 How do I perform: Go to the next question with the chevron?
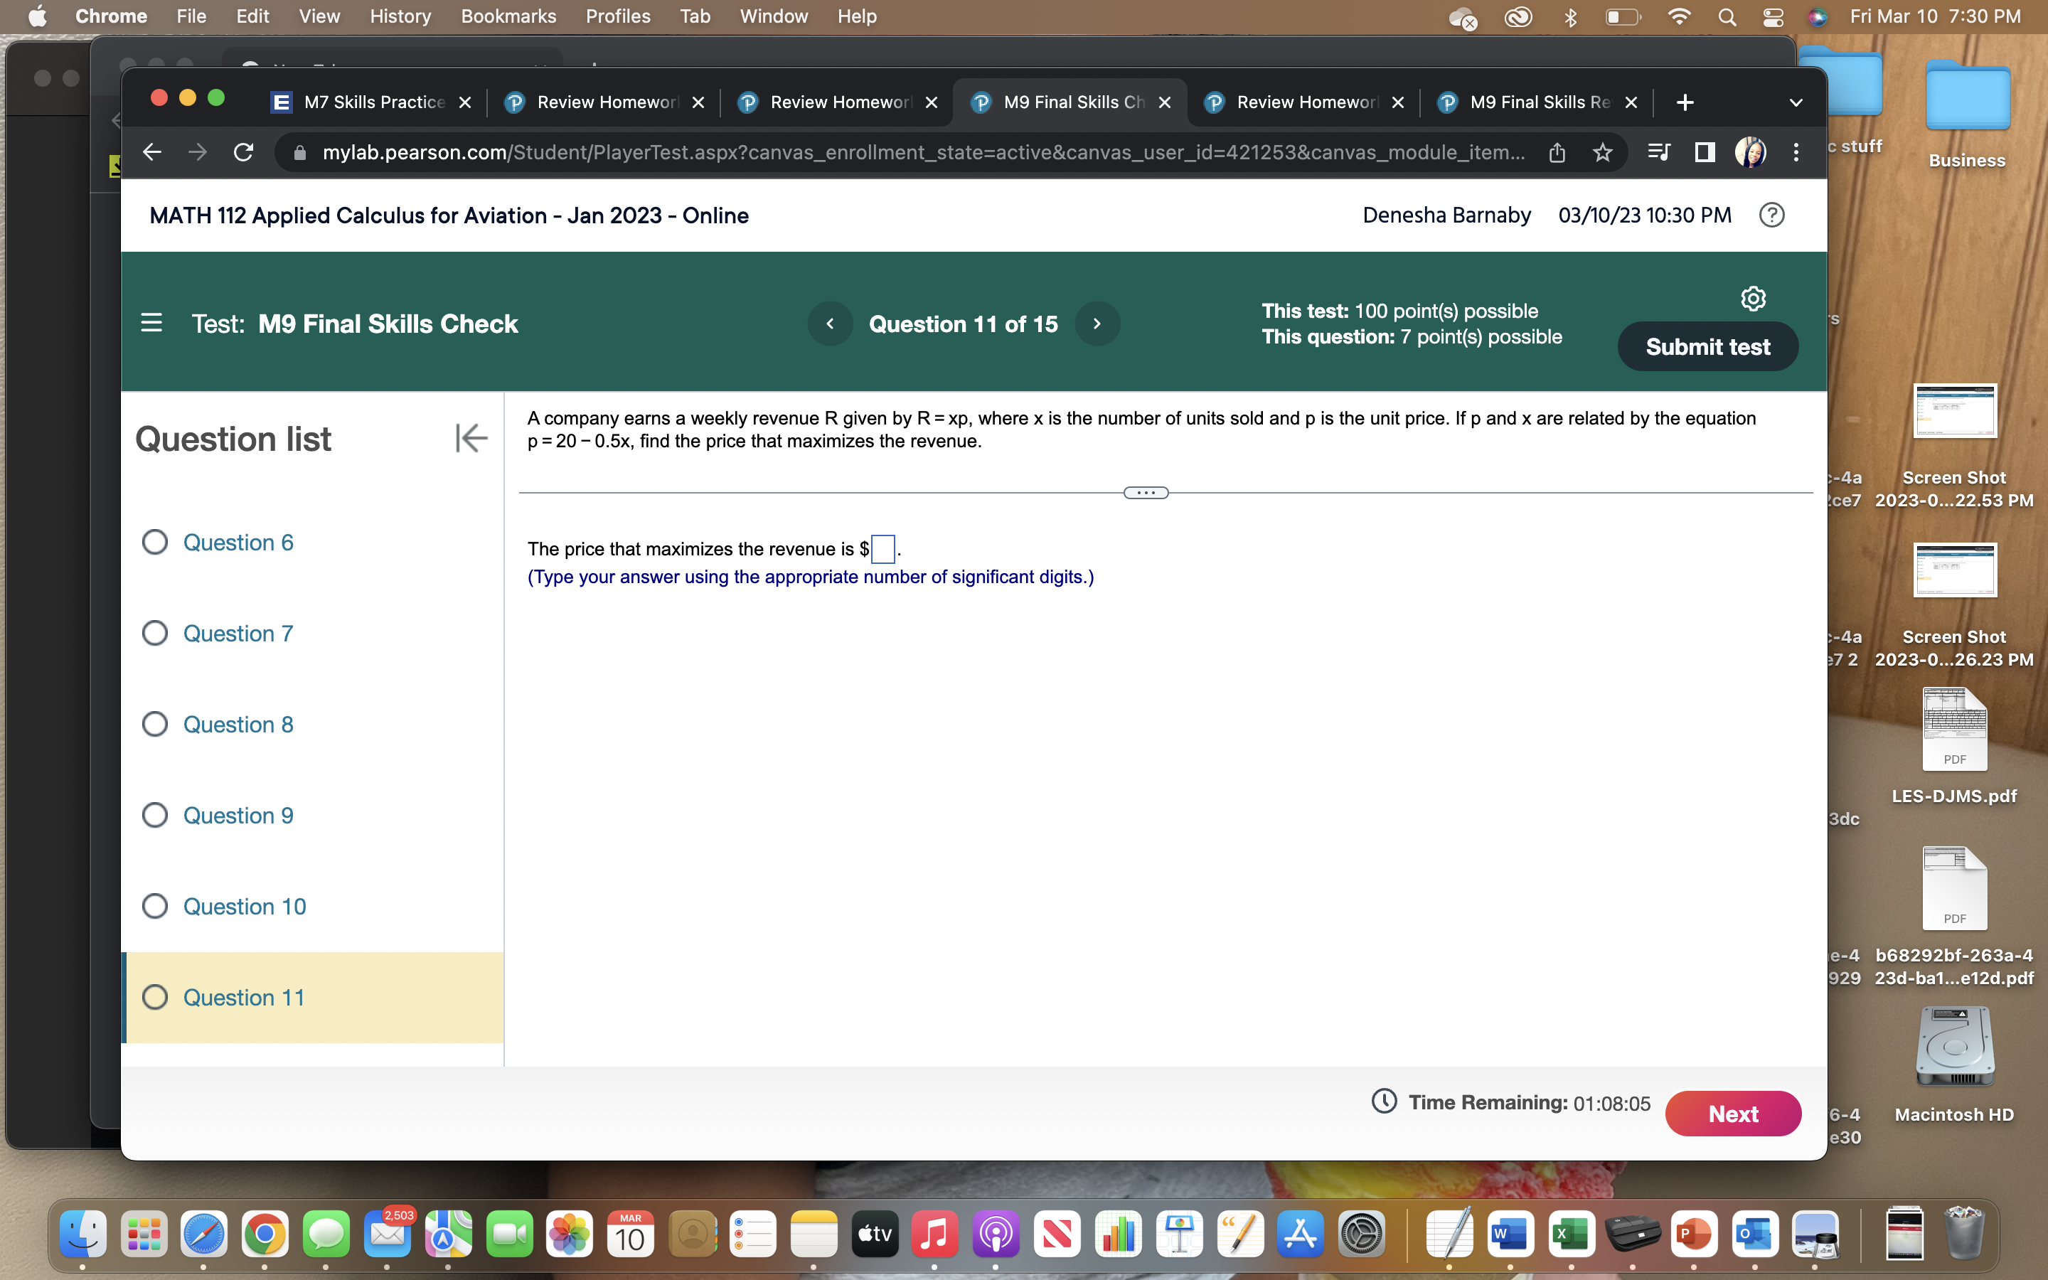tap(1098, 324)
